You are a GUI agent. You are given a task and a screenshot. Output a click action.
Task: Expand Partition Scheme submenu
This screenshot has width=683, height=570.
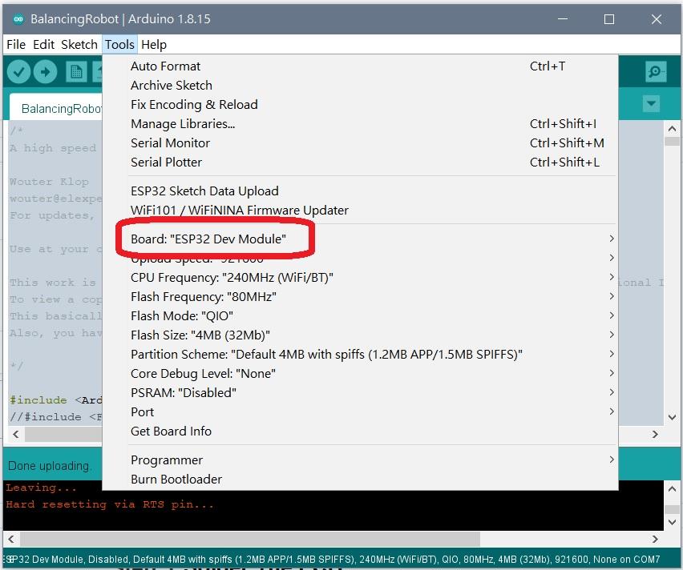coord(360,354)
